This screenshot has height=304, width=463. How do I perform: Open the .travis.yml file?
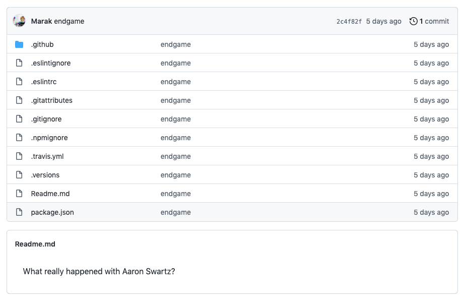coord(47,156)
